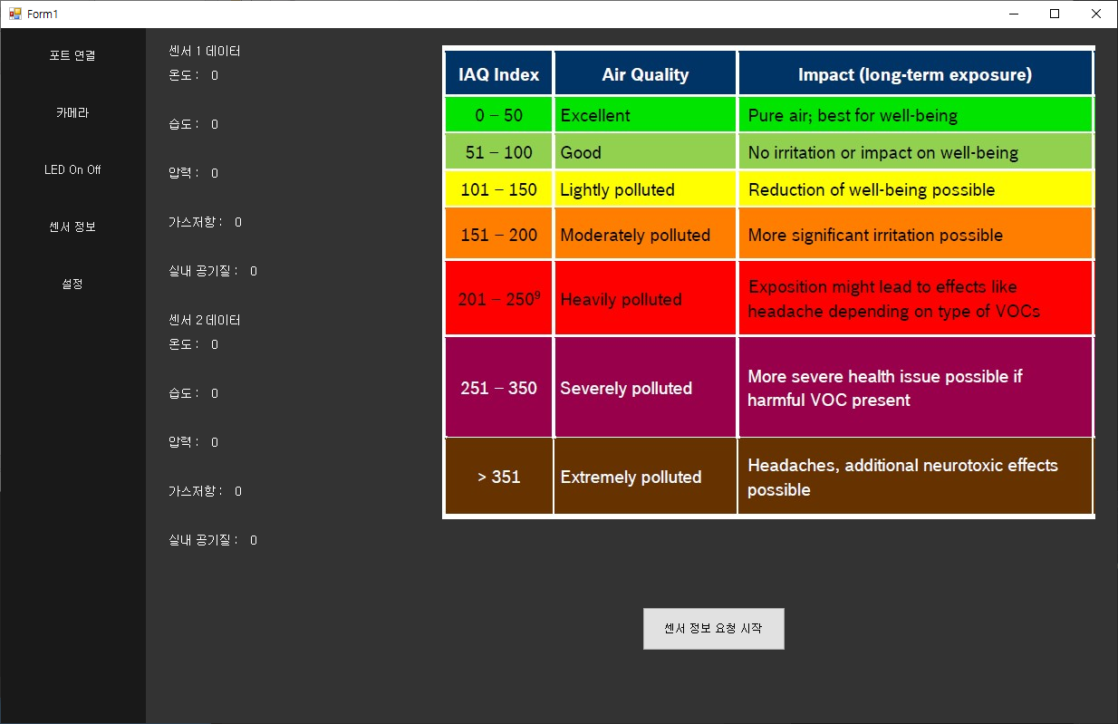Screen dimensions: 1118x724
Task: Click the 51 – 100 index cell
Action: coord(499,152)
